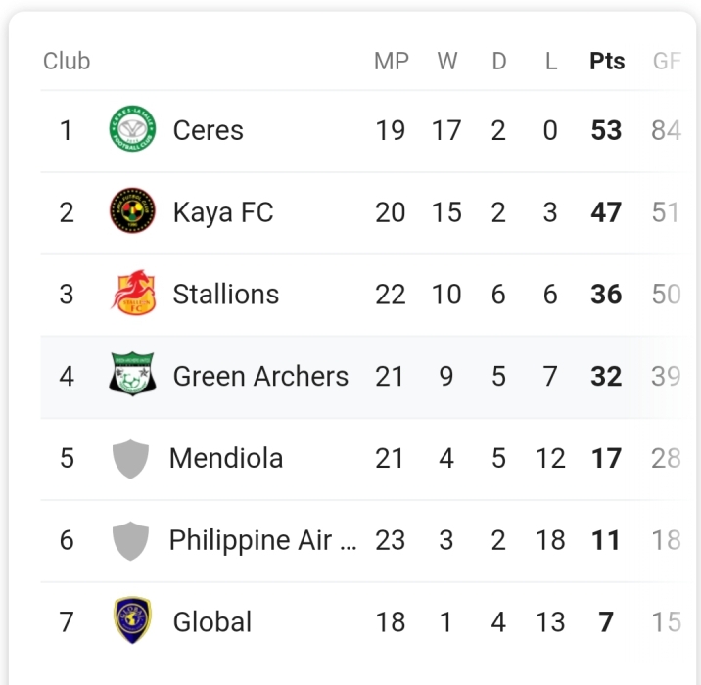Click Mendiola's gray placeholder shield
The width and height of the screenshot is (701, 685).
tap(131, 458)
